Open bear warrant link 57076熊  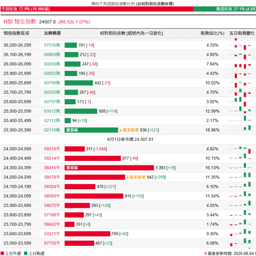(52, 45)
